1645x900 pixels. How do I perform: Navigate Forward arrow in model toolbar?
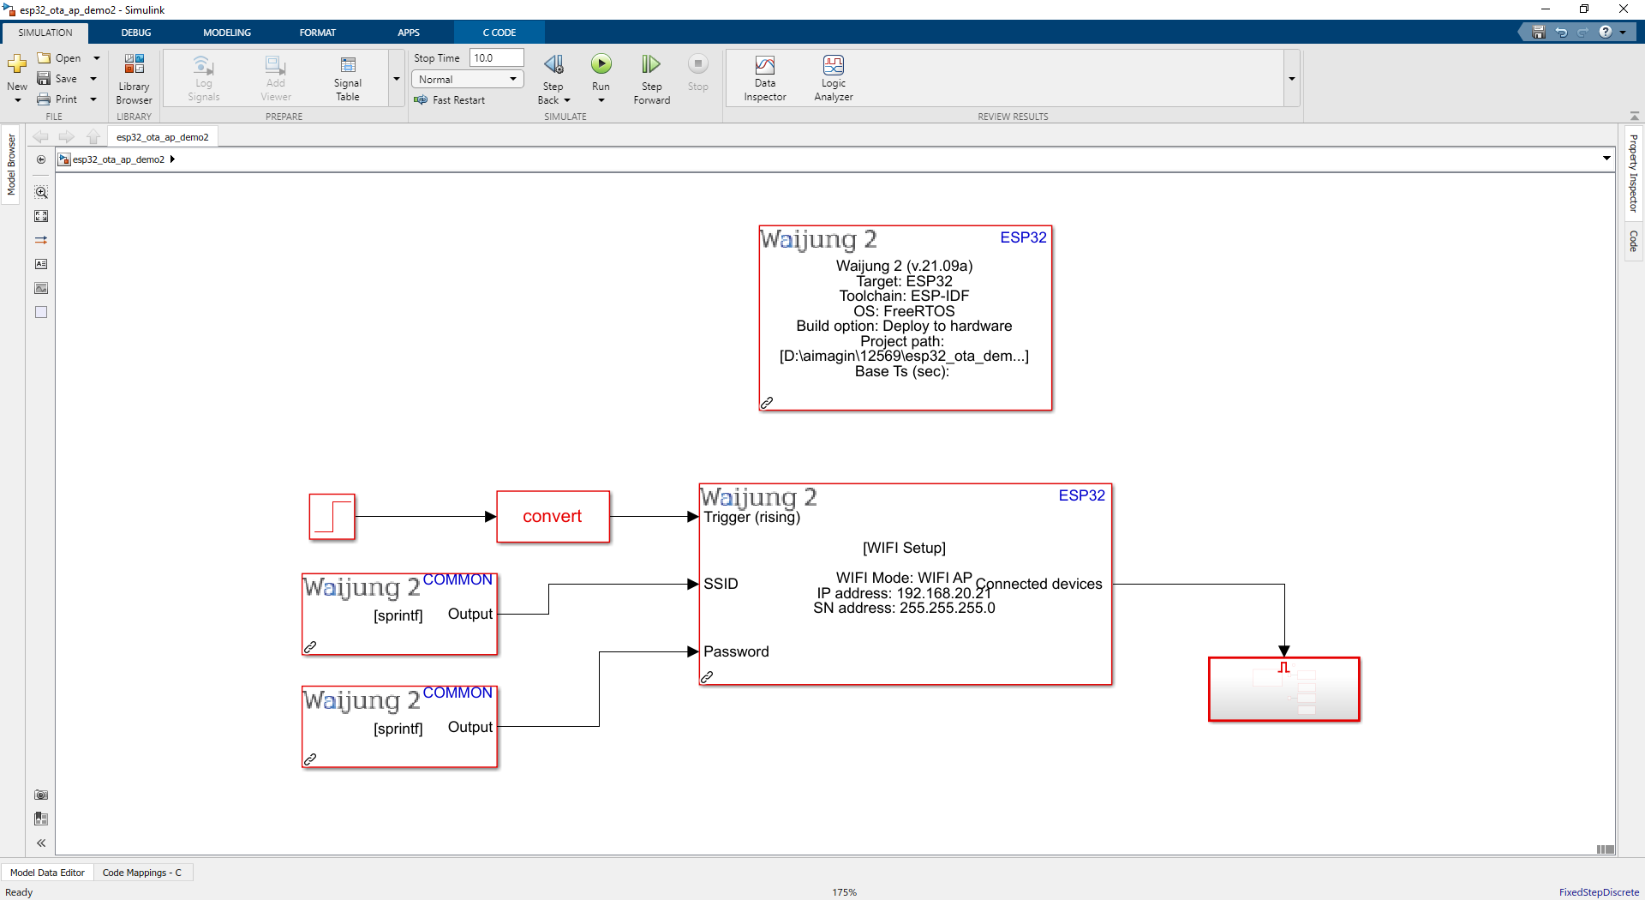click(66, 137)
